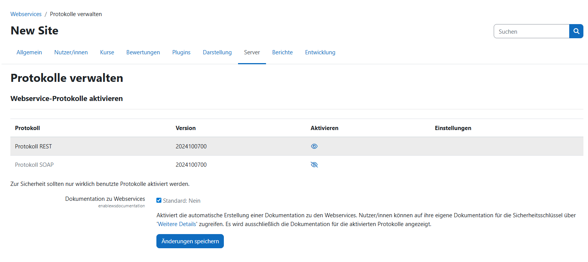Click the Protokoll SOAP row name
The width and height of the screenshot is (588, 262).
[34, 165]
